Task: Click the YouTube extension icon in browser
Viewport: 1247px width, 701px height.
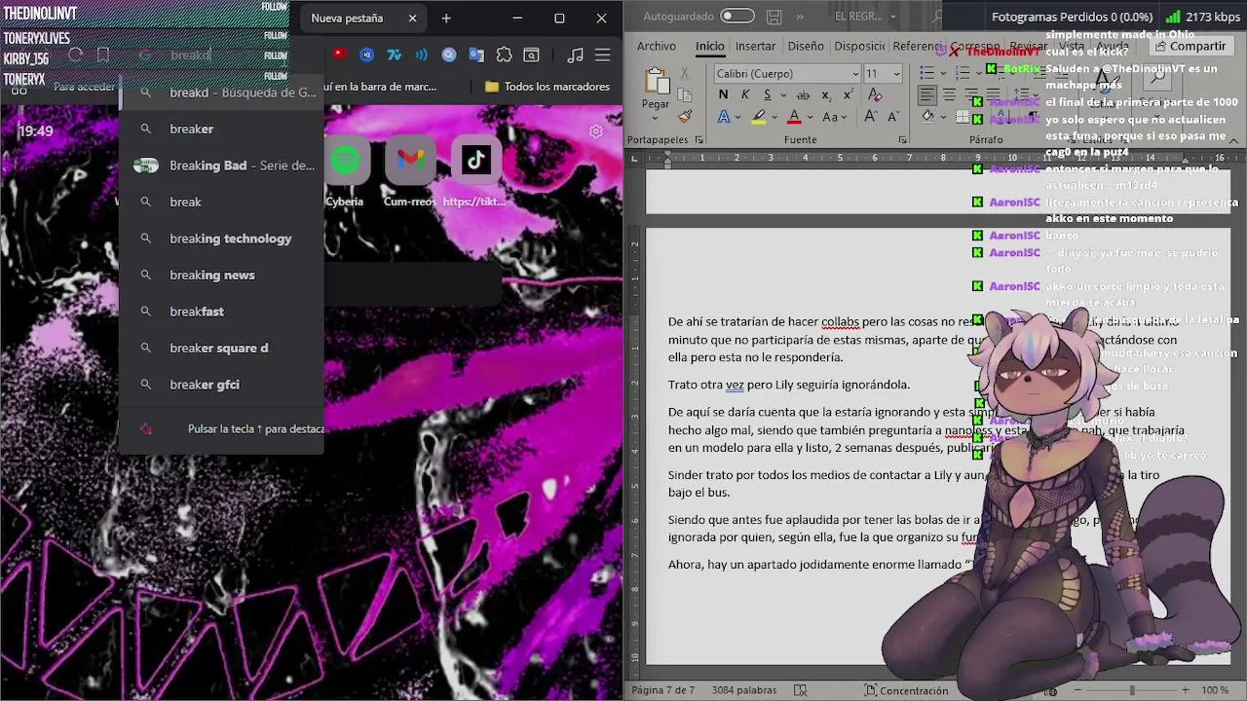Action: click(339, 55)
